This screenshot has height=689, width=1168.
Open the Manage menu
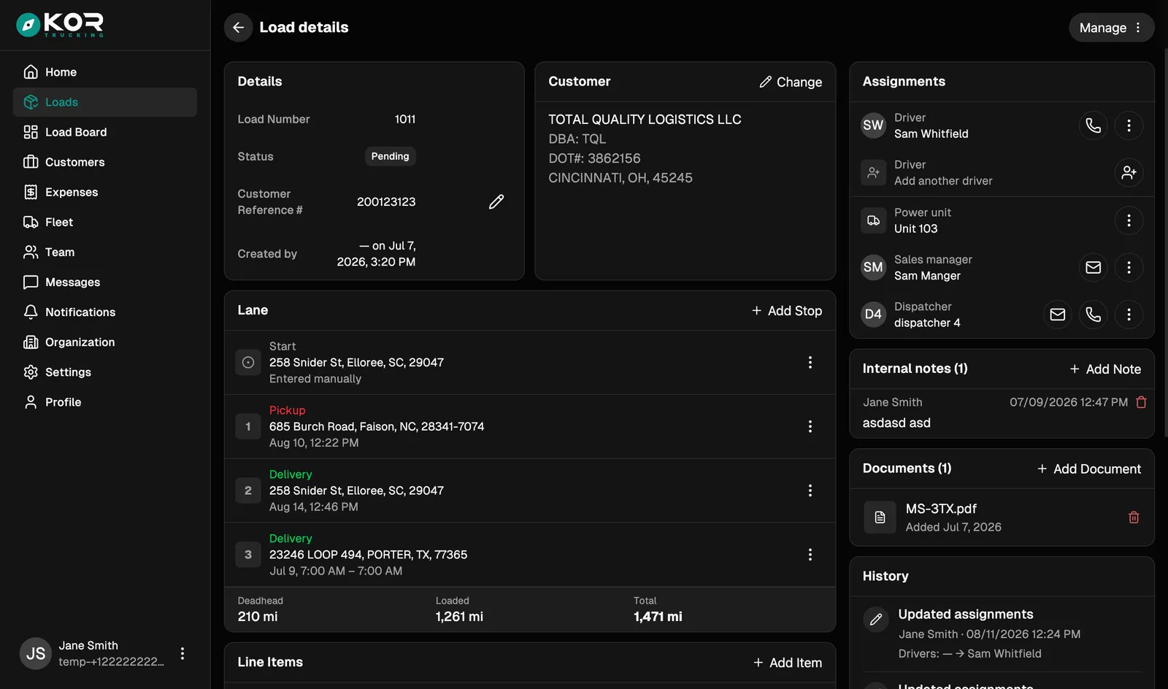[1111, 28]
